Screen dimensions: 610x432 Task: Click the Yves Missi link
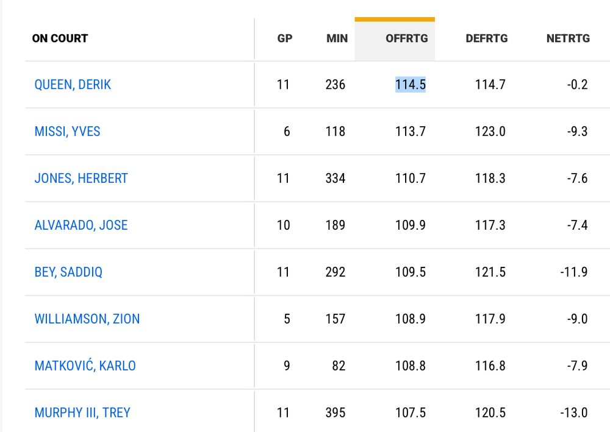point(67,132)
